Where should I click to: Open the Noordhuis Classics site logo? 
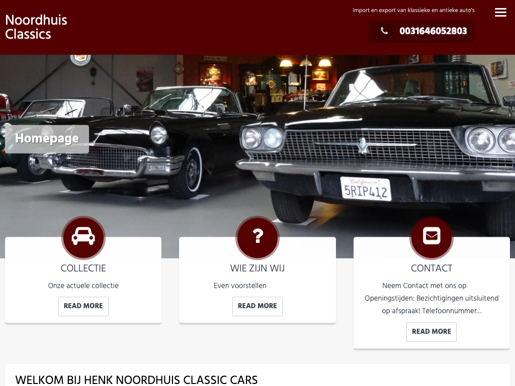click(36, 27)
